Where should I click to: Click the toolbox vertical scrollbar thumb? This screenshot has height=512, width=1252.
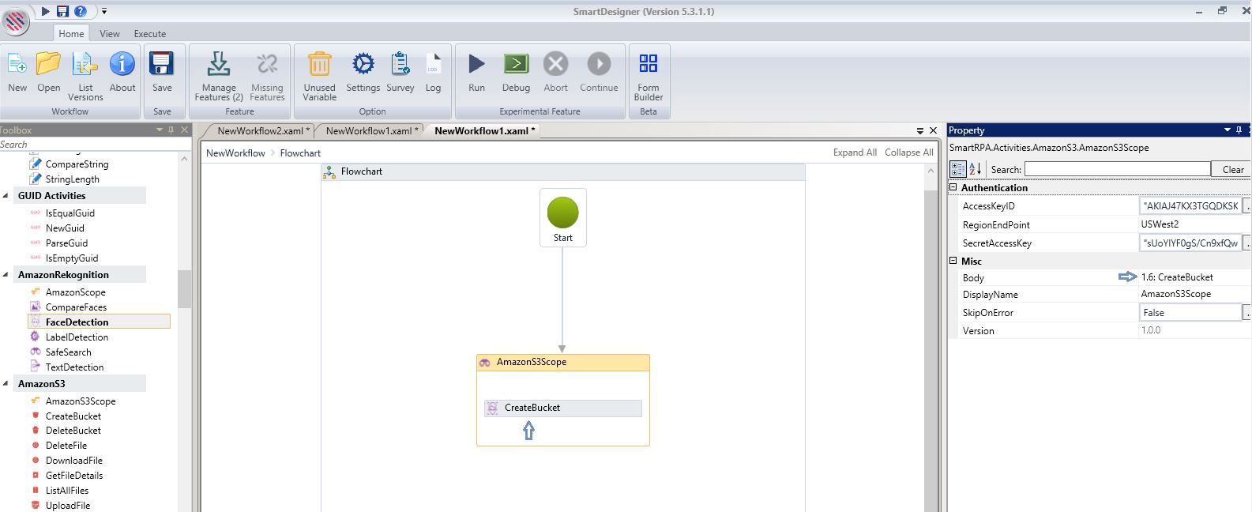185,288
